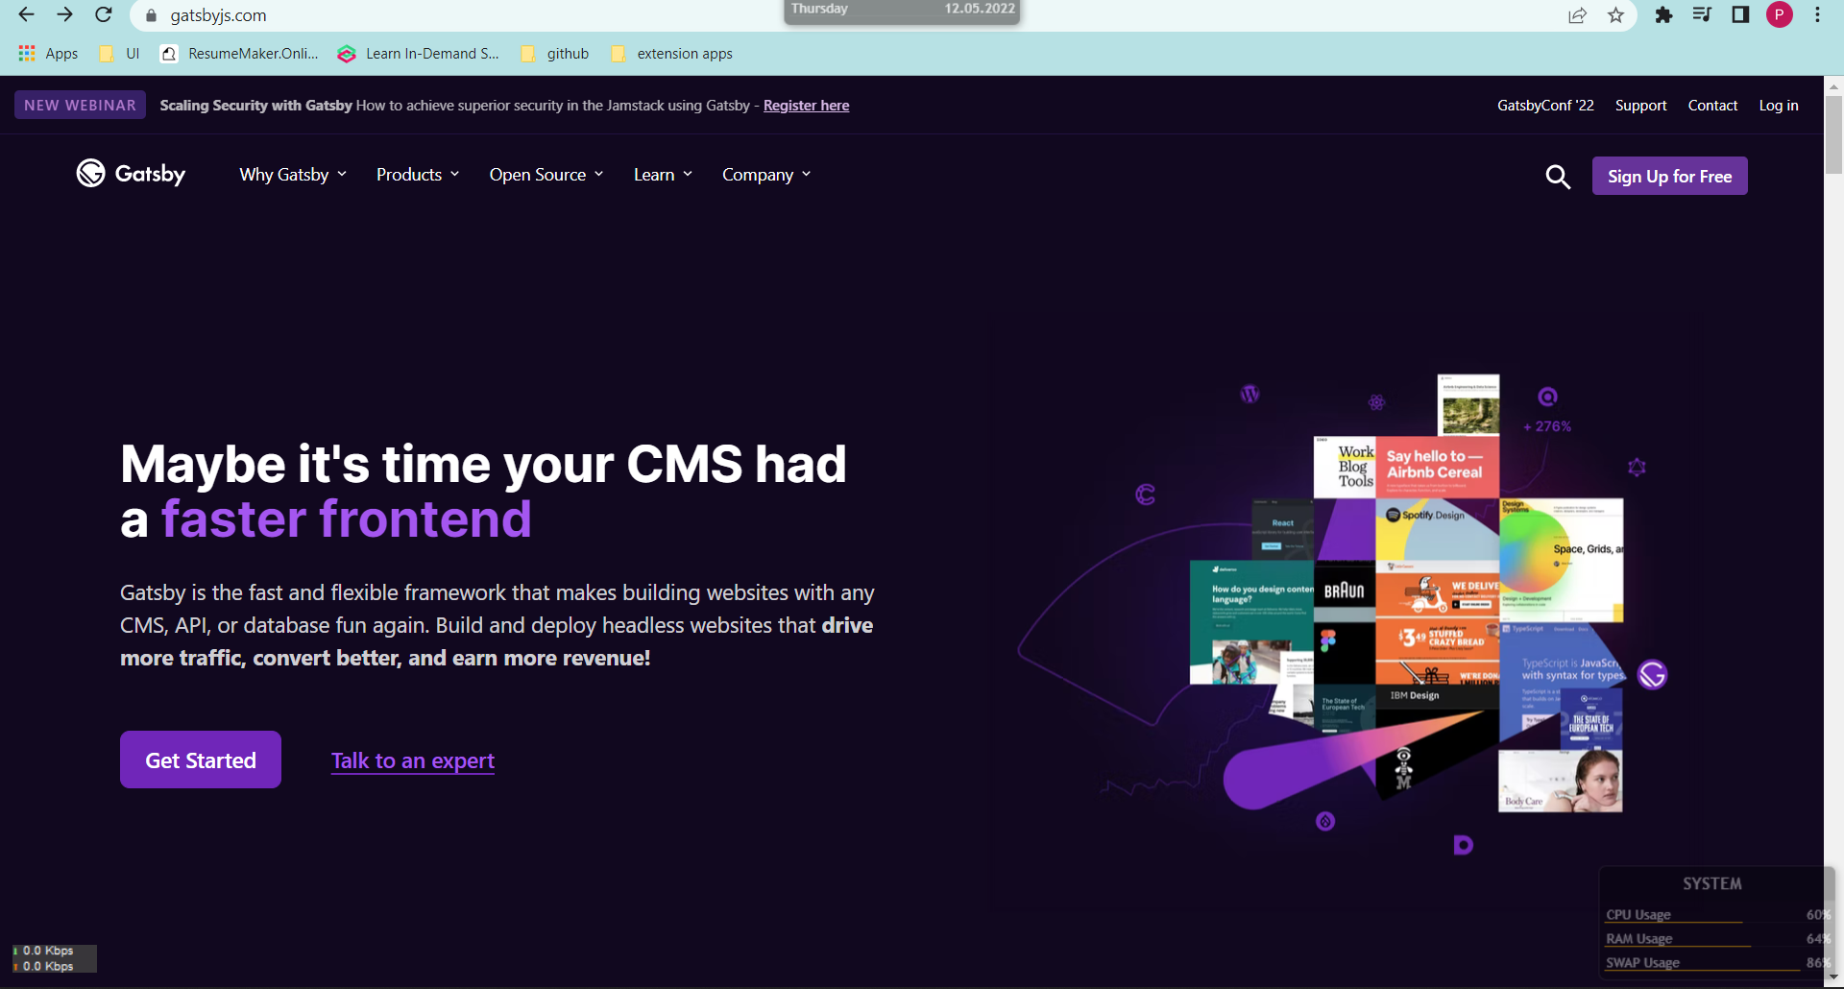This screenshot has width=1844, height=989.
Task: Bookmark this page with the star icon
Action: (x=1616, y=15)
